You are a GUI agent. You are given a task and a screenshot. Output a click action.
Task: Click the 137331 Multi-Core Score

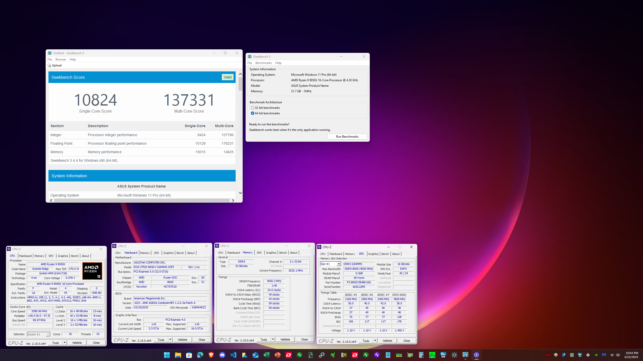pyautogui.click(x=189, y=100)
